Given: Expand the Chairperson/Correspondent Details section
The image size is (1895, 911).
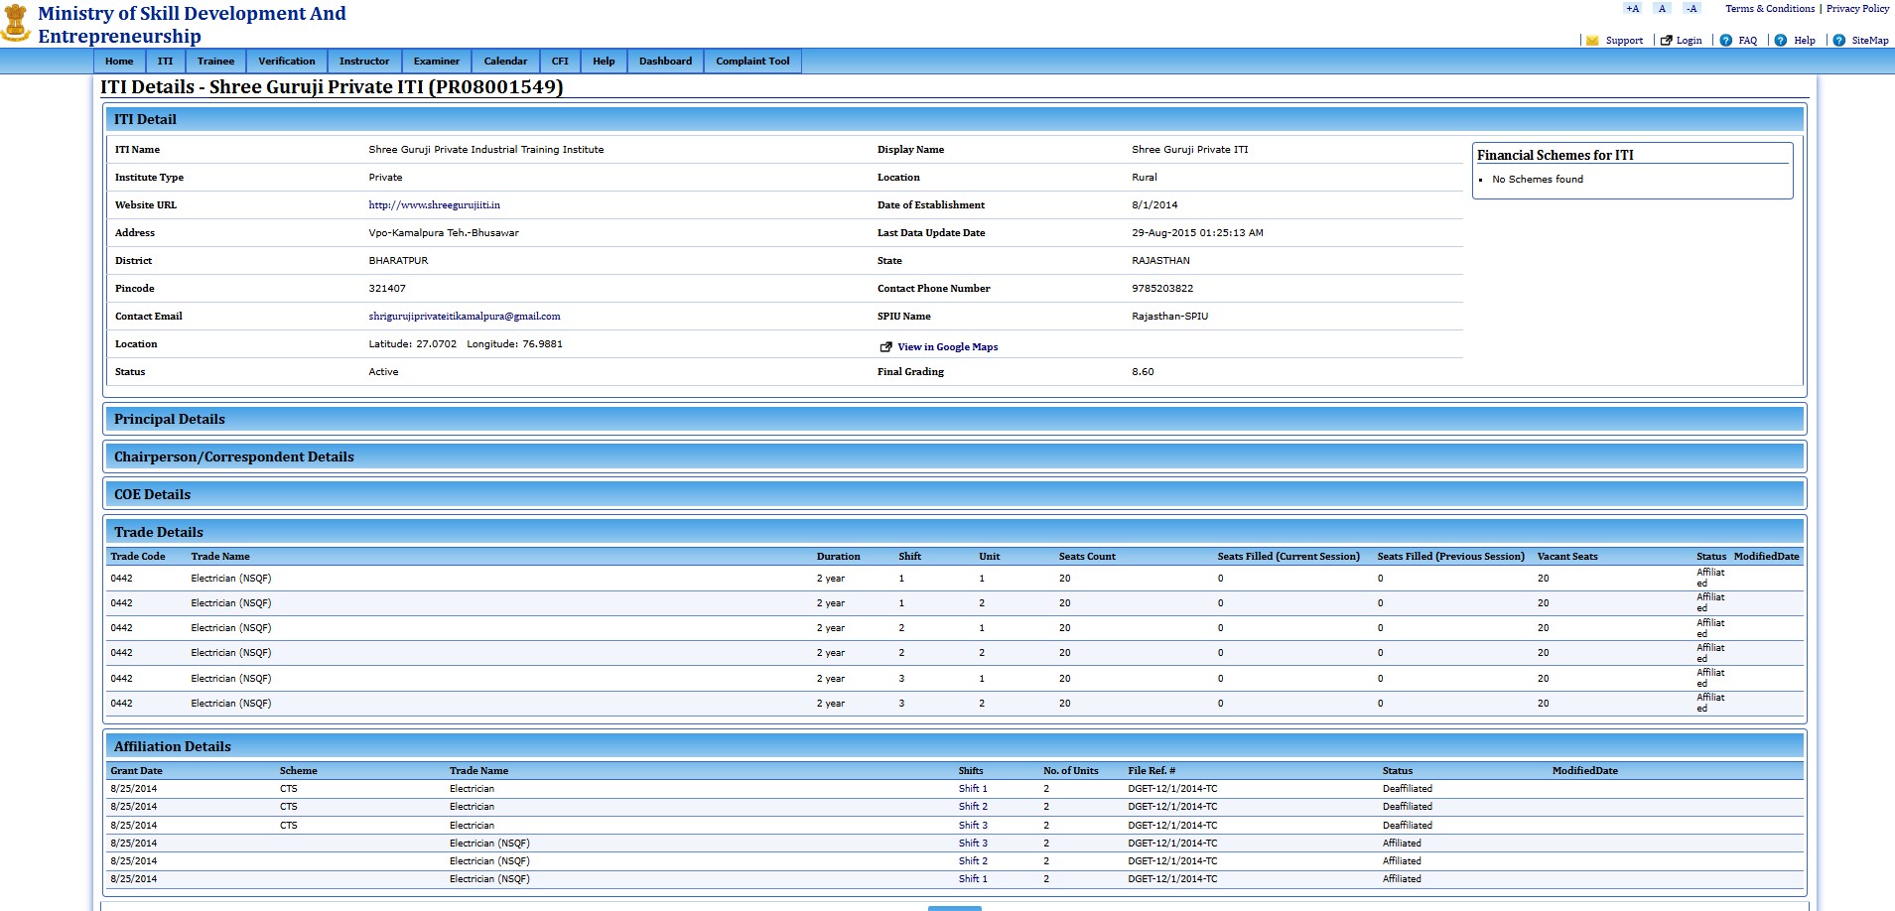Looking at the screenshot, I should point(234,457).
